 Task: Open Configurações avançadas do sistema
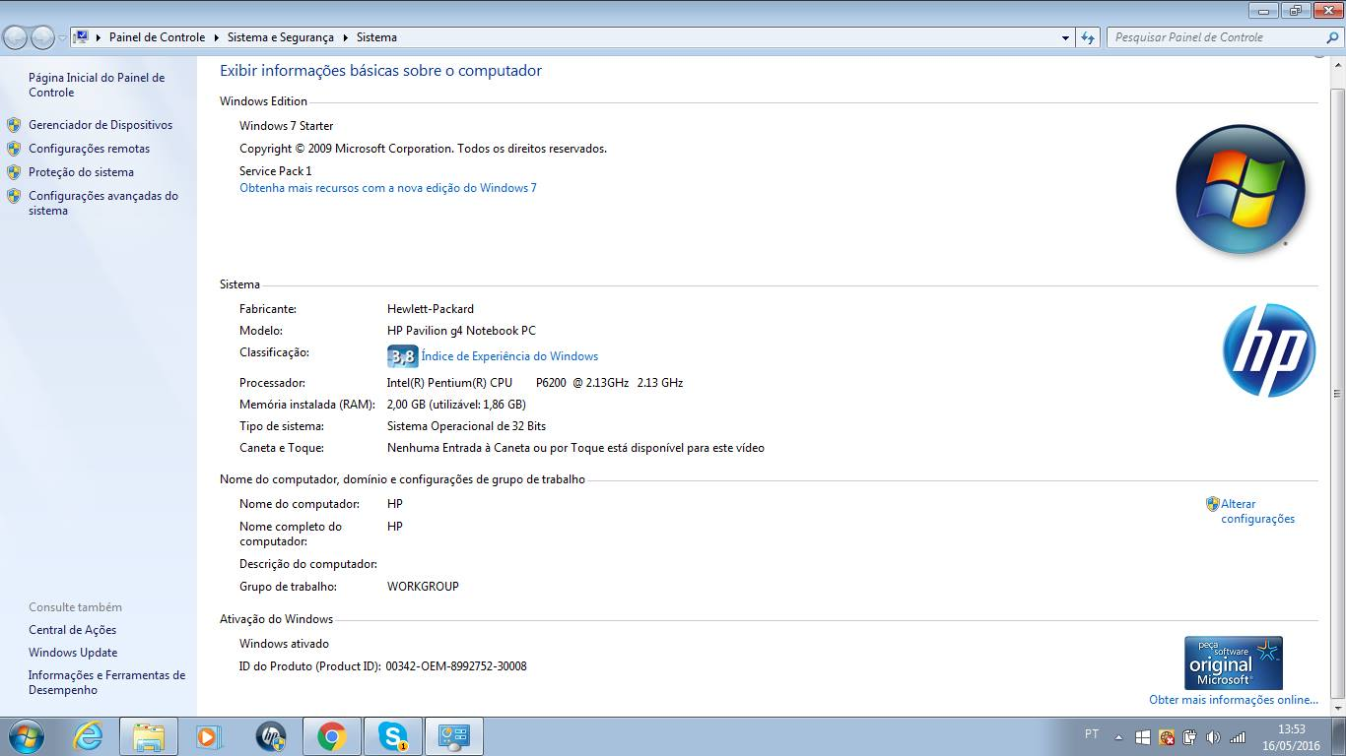103,203
